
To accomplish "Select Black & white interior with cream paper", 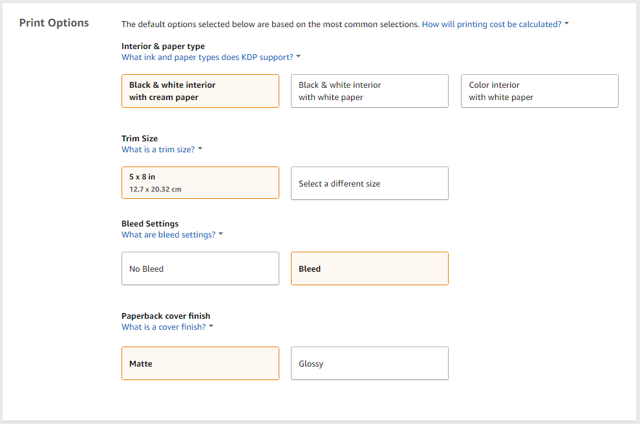I will [x=200, y=91].
